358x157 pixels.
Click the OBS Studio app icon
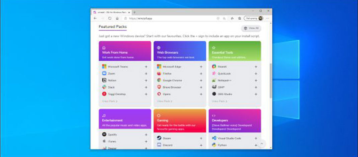pos(214,94)
